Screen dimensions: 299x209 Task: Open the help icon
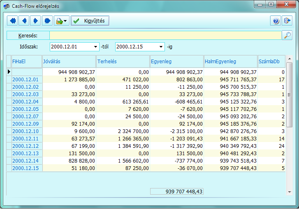pos(276,21)
